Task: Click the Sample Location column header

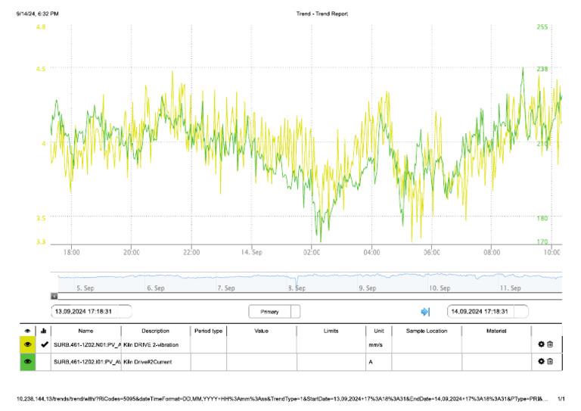Action: point(427,331)
